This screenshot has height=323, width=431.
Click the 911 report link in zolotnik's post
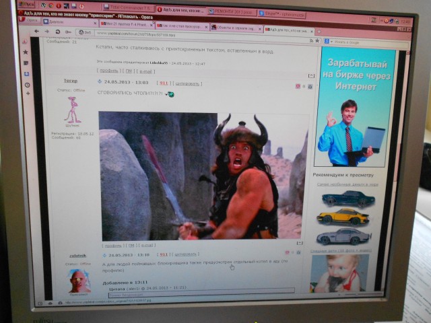[x=164, y=254]
